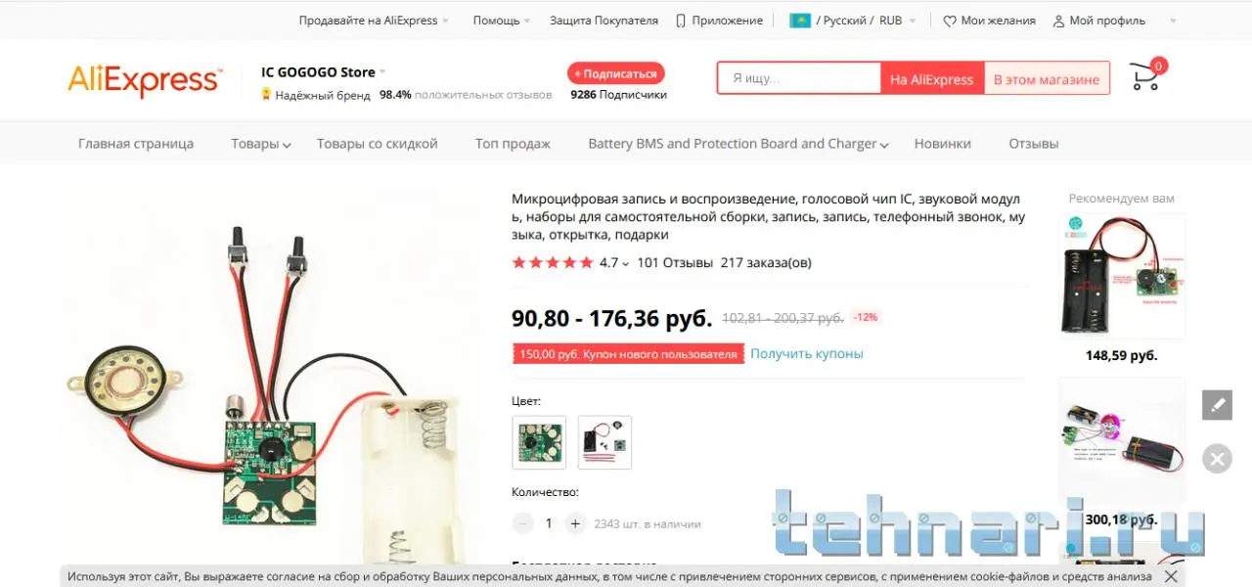Click the Подписаться subscribe button
The height and width of the screenshot is (587, 1252).
616,73
